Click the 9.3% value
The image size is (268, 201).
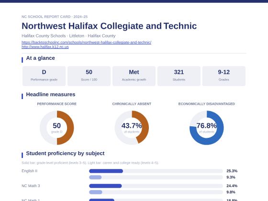pyautogui.click(x=231, y=177)
